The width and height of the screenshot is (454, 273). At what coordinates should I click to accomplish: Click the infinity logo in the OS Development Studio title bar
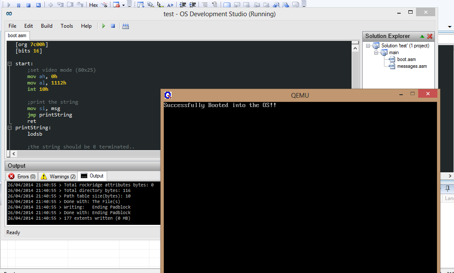pyautogui.click(x=9, y=14)
